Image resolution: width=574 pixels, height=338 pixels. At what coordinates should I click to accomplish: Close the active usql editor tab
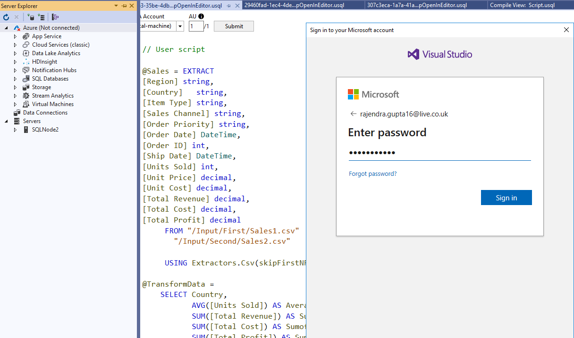(237, 6)
